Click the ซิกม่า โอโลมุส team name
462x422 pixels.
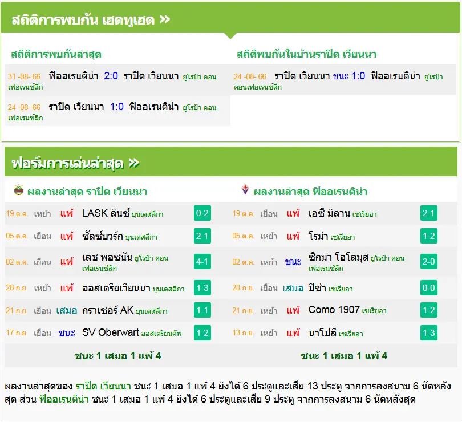(338, 257)
